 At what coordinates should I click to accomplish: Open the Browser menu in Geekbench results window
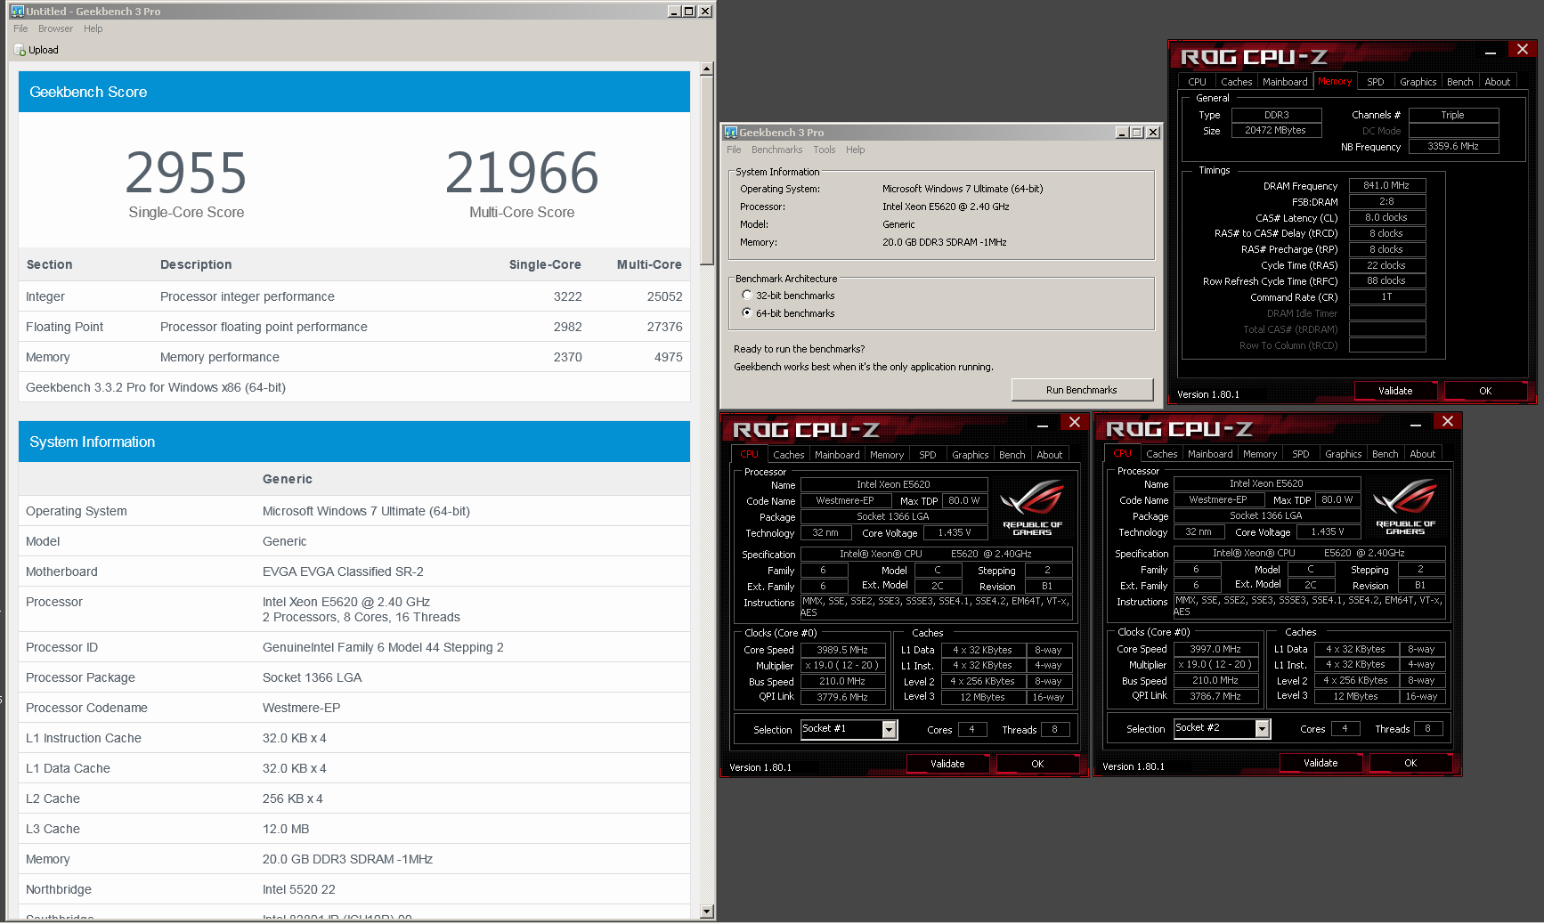click(x=55, y=28)
